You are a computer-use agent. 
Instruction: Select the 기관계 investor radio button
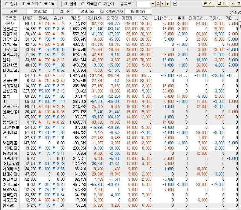pyautogui.click(x=100, y=4)
